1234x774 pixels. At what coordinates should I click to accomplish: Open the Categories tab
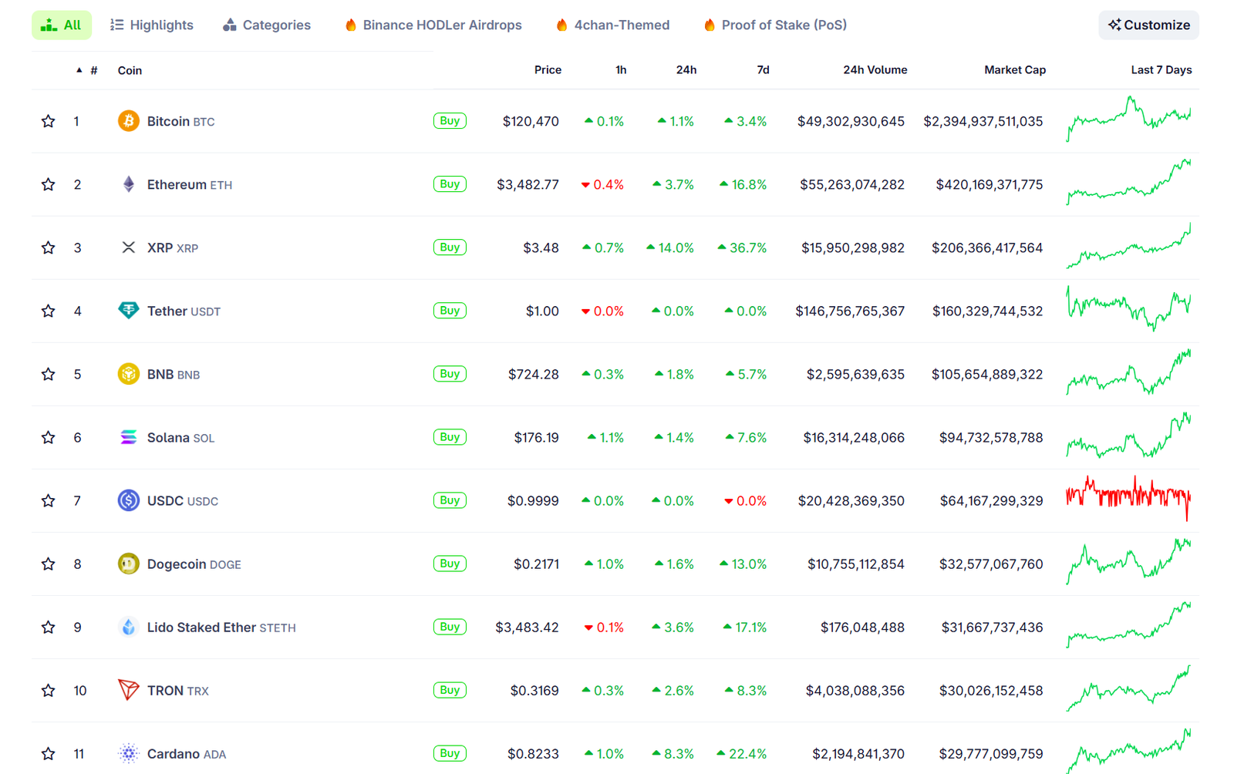267,25
